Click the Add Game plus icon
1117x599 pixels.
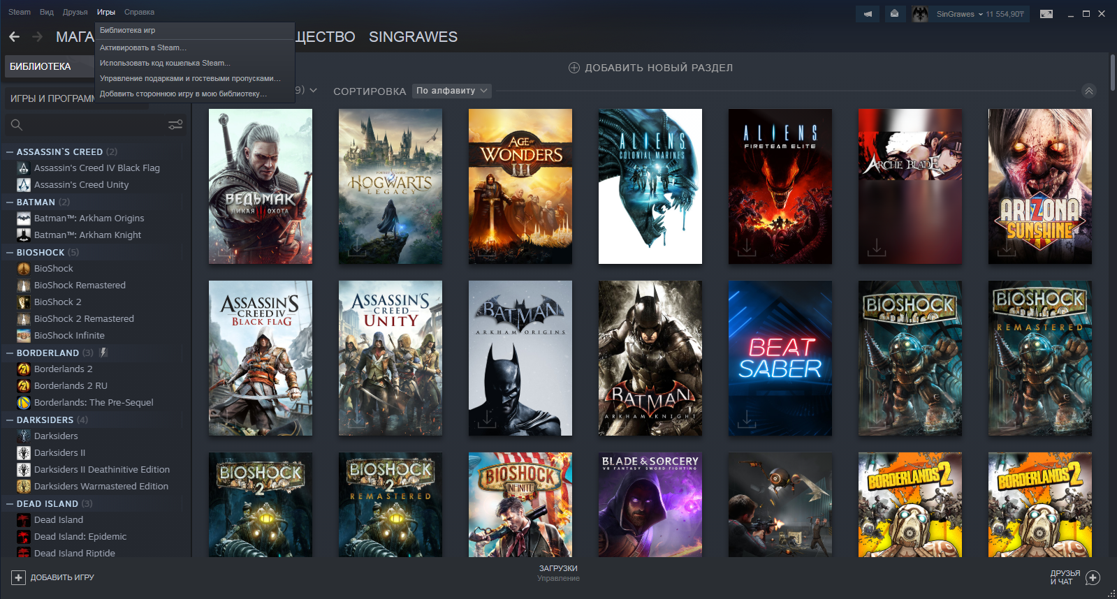tap(19, 577)
